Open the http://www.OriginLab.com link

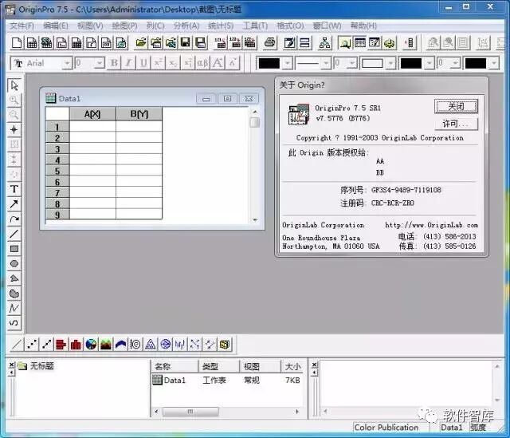431,225
